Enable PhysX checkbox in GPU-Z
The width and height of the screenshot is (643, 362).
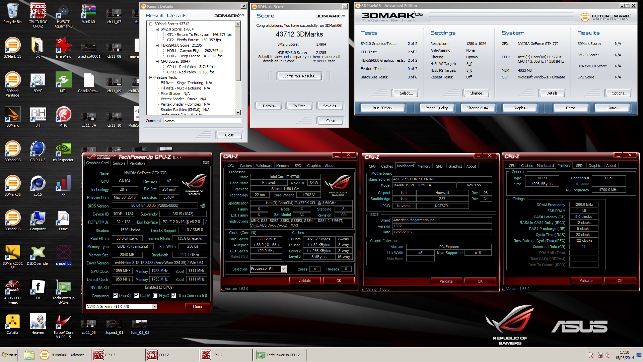pos(155,296)
